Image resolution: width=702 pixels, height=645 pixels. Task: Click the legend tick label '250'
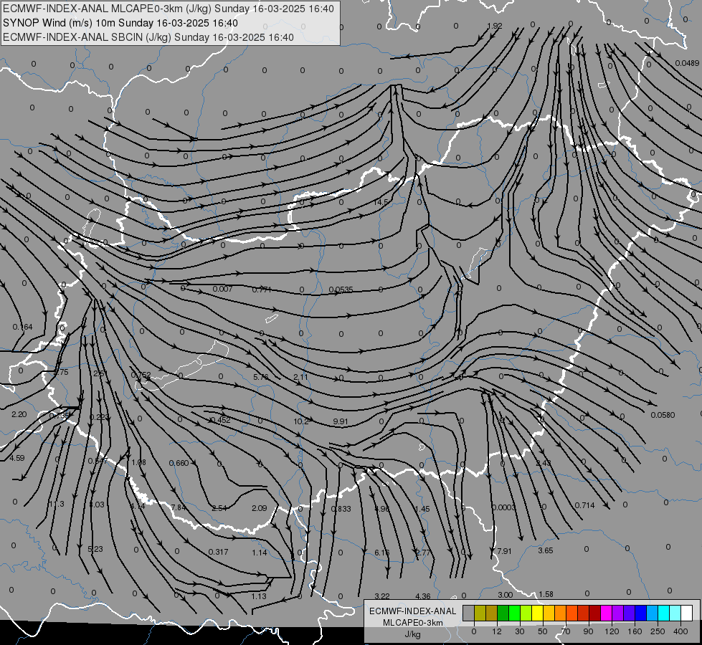[658, 631]
